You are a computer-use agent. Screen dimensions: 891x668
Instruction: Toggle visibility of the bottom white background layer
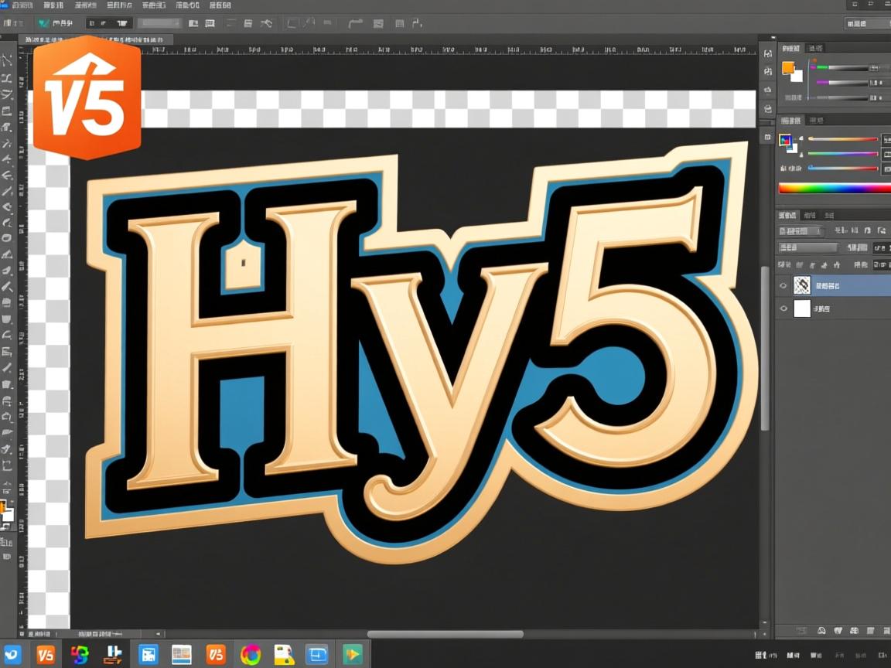click(783, 308)
